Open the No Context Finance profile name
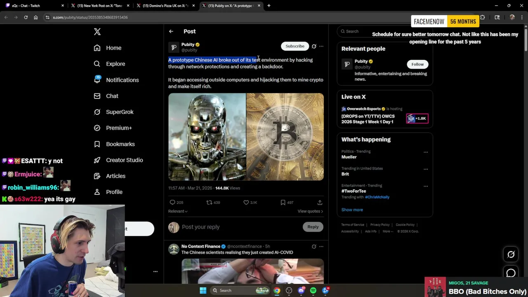This screenshot has height=297, width=528. pos(201,246)
